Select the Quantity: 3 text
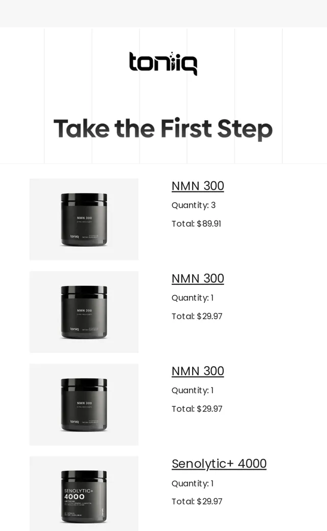 194,205
